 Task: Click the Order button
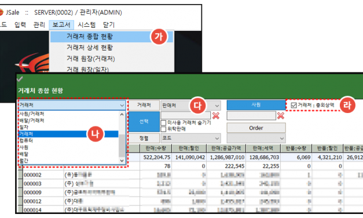click(x=256, y=128)
